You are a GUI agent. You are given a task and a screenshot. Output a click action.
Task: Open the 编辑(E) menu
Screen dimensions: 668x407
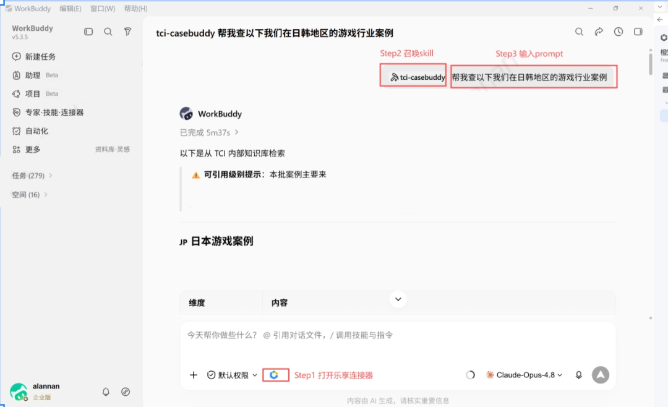coord(71,9)
